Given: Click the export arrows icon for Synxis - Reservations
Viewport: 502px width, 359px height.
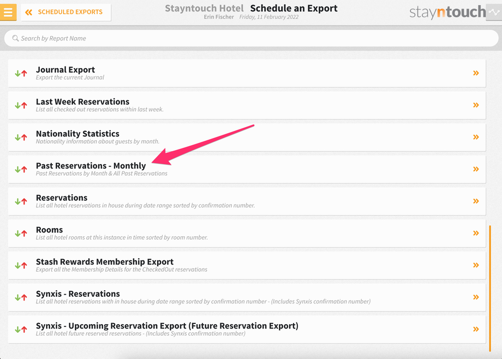Looking at the screenshot, I should [21, 297].
